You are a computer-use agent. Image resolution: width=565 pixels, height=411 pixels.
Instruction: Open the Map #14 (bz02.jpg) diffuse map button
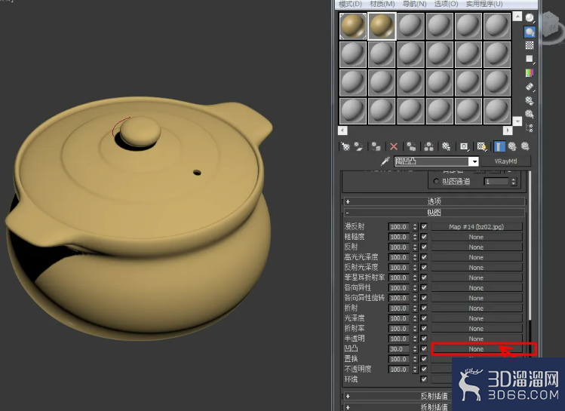(x=476, y=226)
